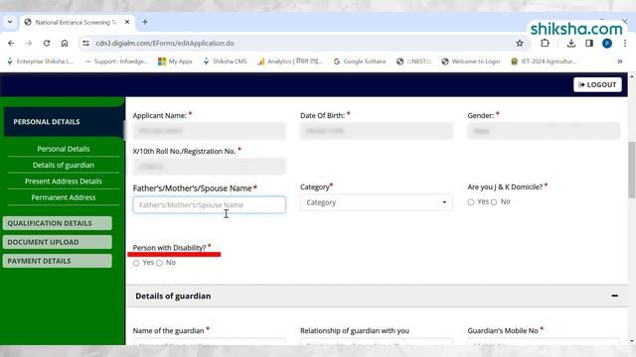Image resolution: width=636 pixels, height=357 pixels.
Task: Select No for Person with Disability
Action: 159,263
